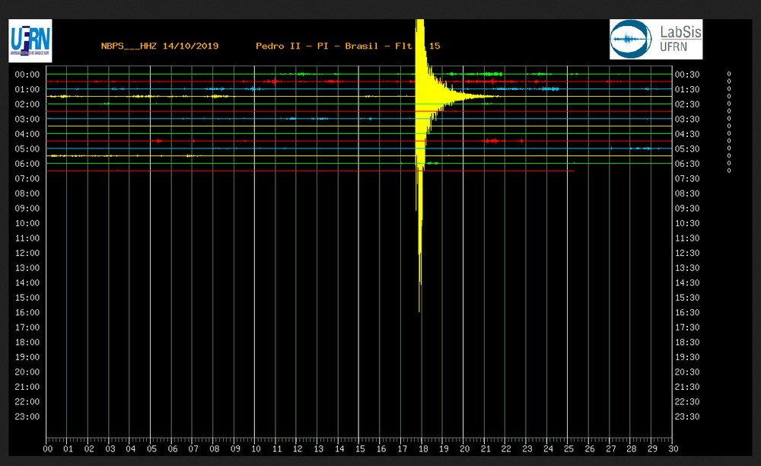Image resolution: width=761 pixels, height=466 pixels.
Task: Click the large yellow earthquake spike
Action: (422, 145)
